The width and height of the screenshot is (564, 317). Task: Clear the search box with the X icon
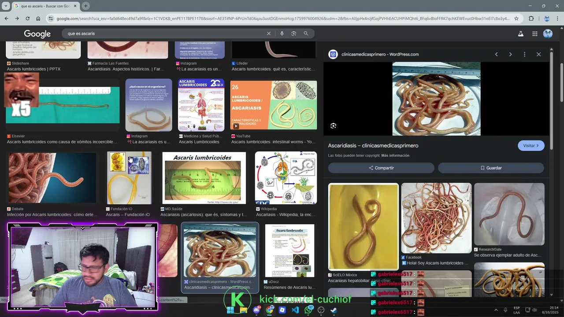coord(269,33)
